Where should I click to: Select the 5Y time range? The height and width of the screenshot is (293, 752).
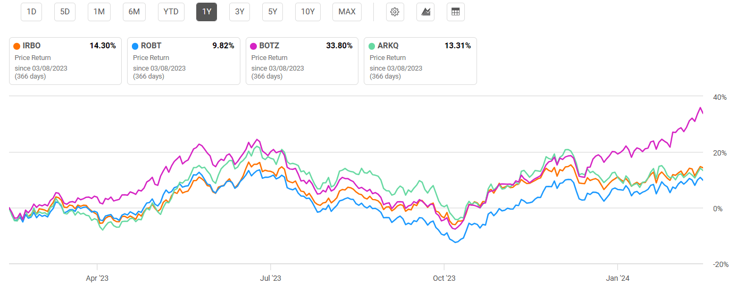pos(272,12)
